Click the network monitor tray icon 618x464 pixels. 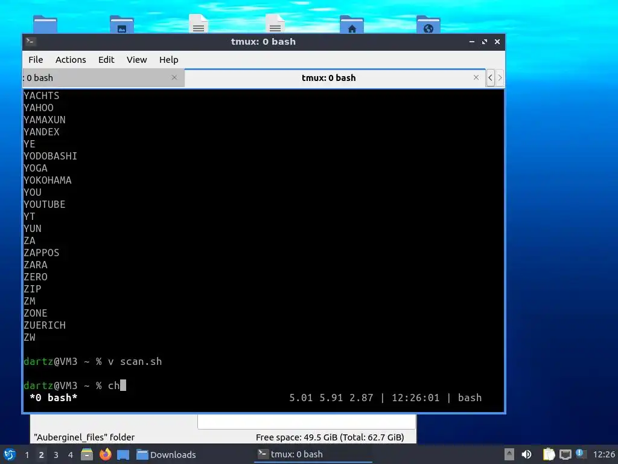[x=565, y=454]
